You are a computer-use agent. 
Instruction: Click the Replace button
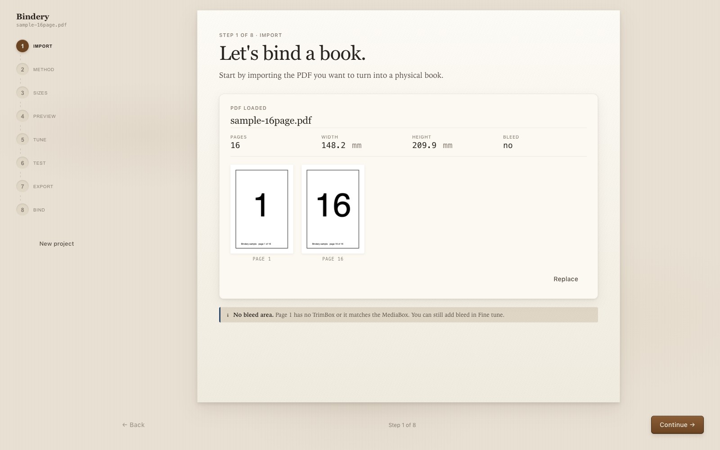[566, 279]
